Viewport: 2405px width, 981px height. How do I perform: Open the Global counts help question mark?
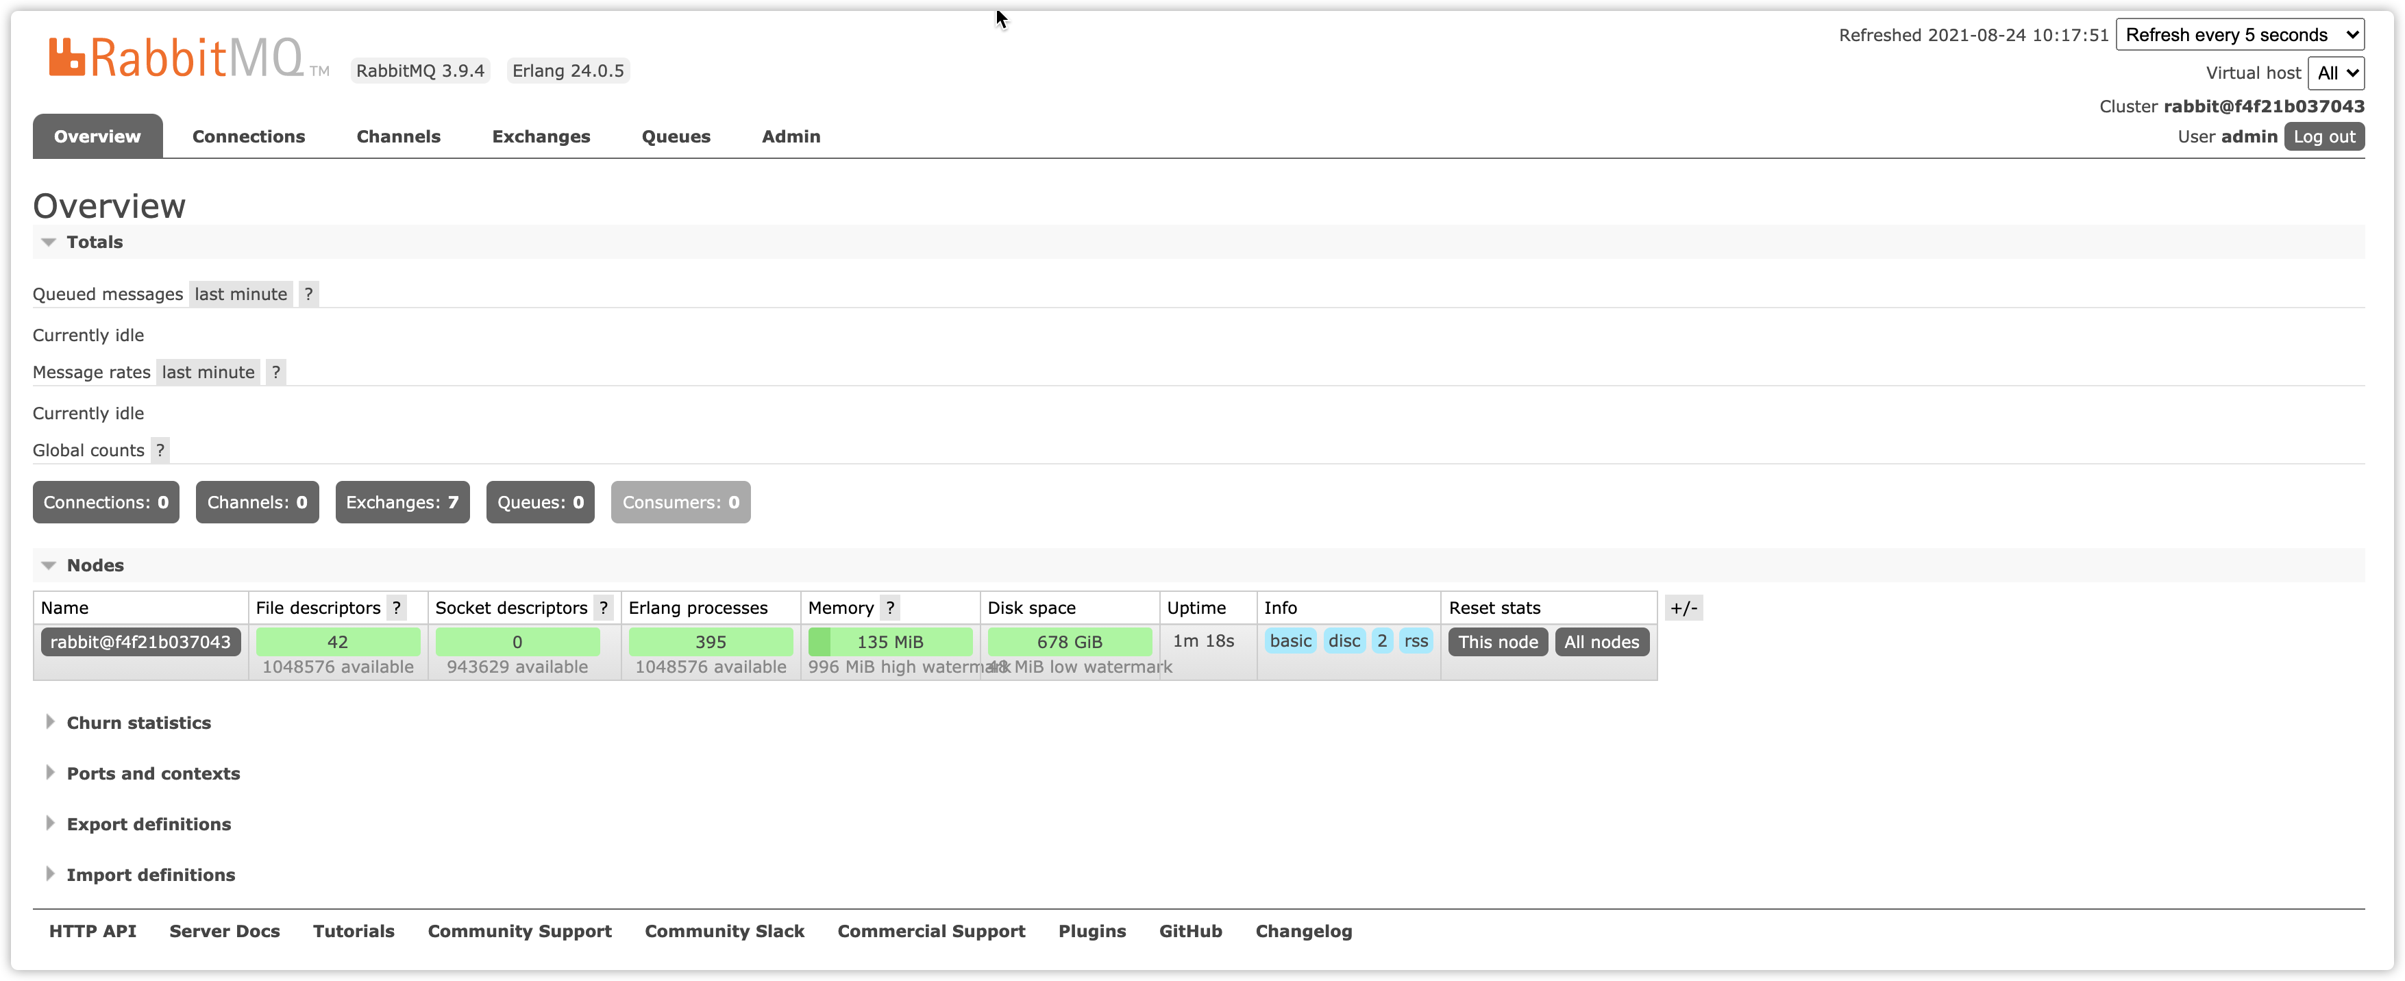160,451
